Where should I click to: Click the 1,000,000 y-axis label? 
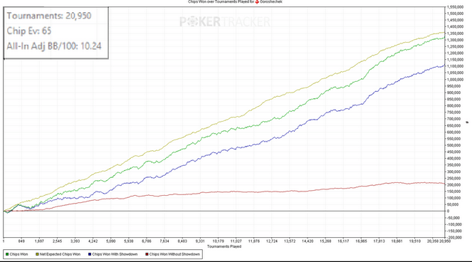pyautogui.click(x=455, y=80)
